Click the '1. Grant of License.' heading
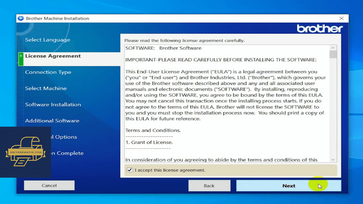 click(x=149, y=142)
